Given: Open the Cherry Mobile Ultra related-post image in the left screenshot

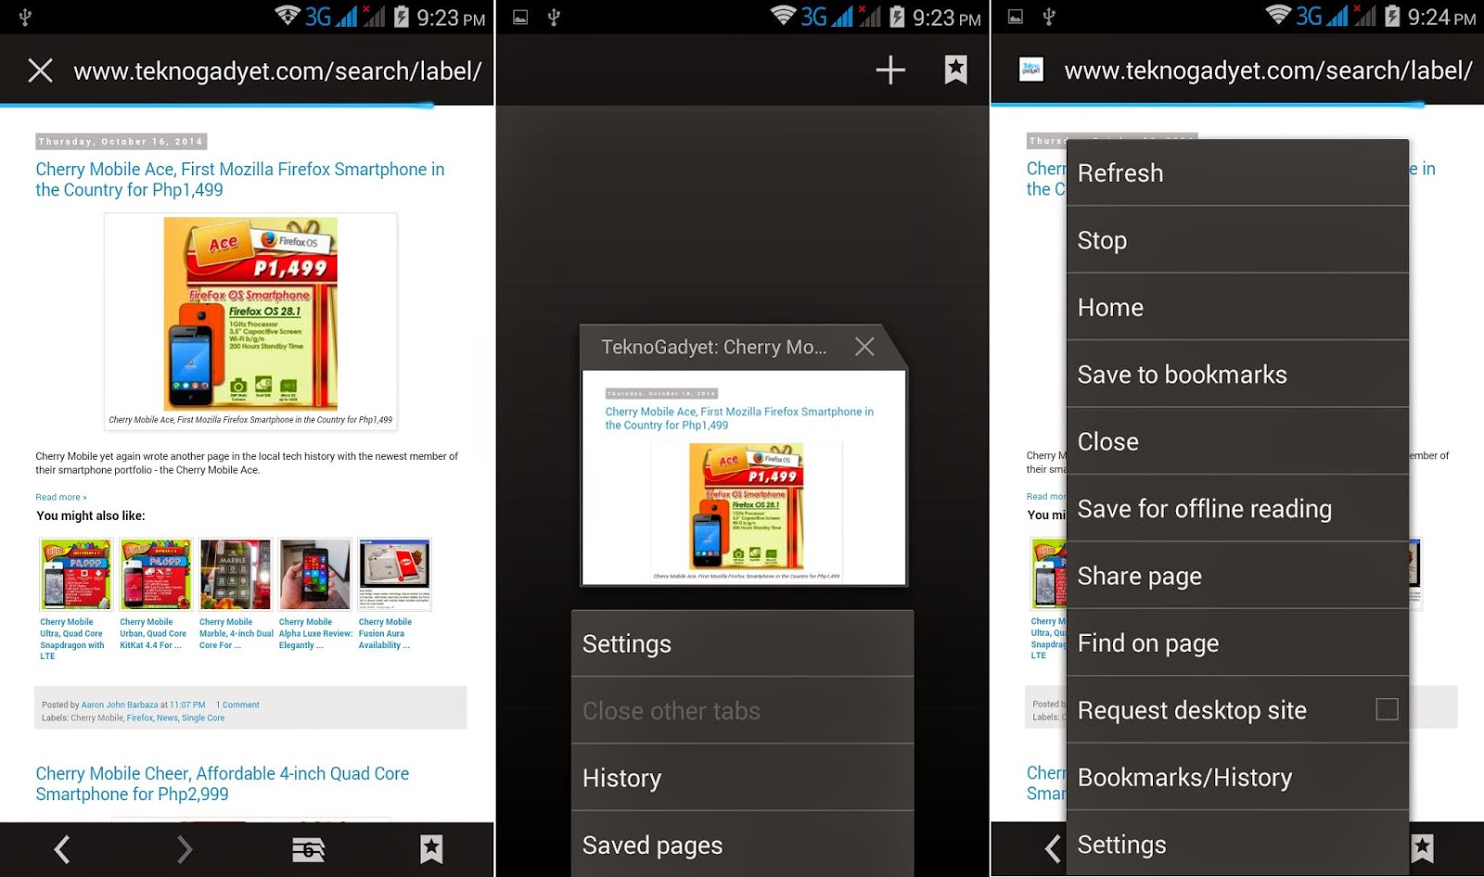Looking at the screenshot, I should tap(76, 574).
